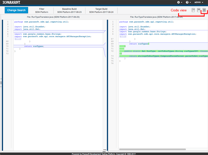This screenshot has width=208, height=155.
Task: Click line number 76 in the target gutter
Action: click(112, 64)
